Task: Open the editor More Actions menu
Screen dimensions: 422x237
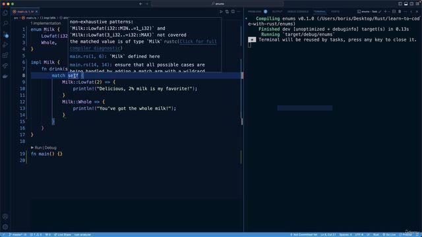Action: click(x=239, y=12)
